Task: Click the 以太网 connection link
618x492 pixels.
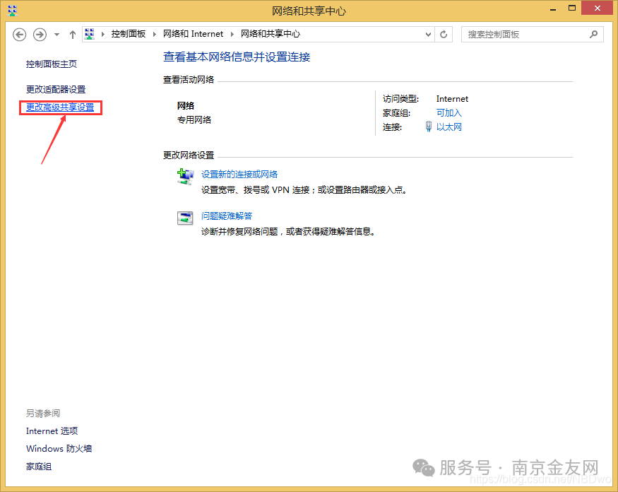Action: coord(450,127)
